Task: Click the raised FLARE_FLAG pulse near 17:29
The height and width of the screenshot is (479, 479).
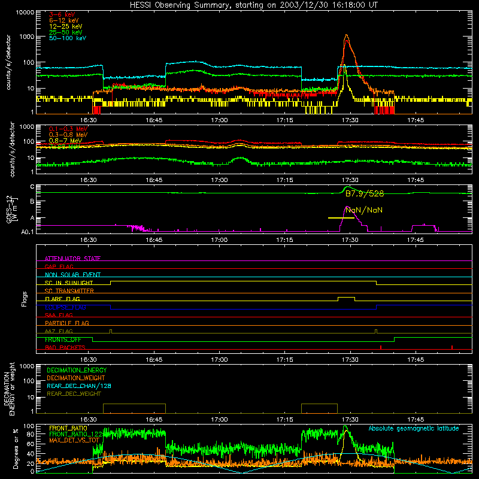Action: coord(347,298)
